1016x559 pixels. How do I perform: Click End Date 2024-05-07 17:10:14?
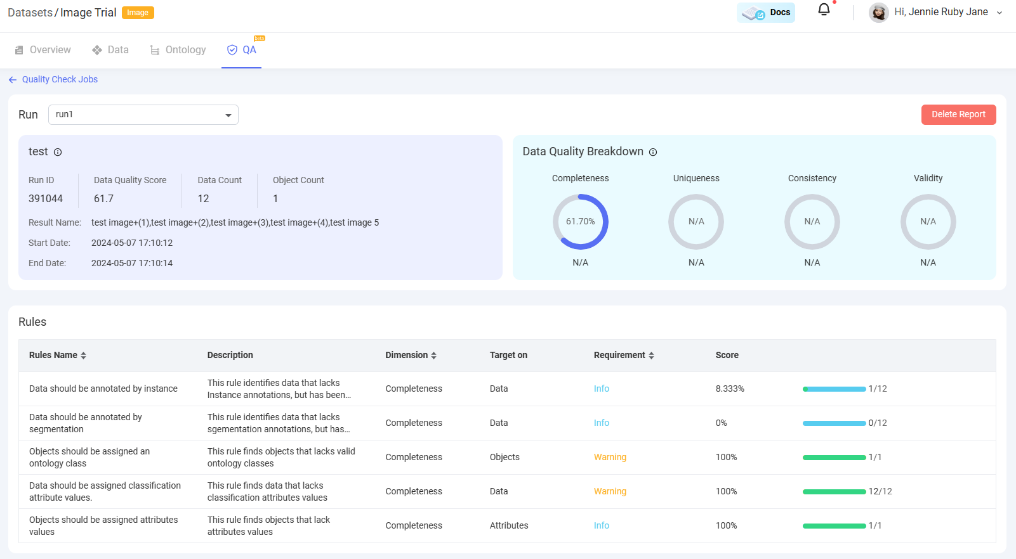[132, 264]
